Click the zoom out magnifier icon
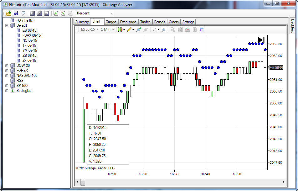This screenshot has height=191, width=298. [x=146, y=29]
